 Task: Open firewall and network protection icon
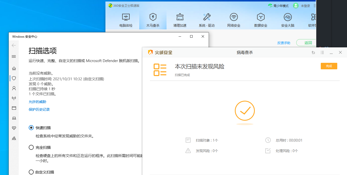click(14, 98)
